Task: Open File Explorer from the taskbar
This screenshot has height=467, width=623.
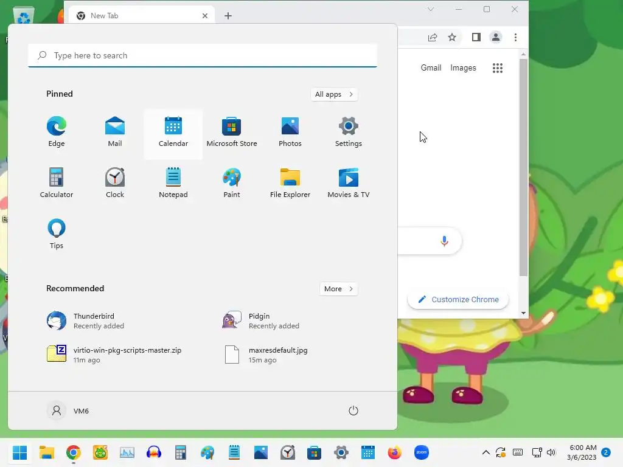Action: click(x=46, y=452)
